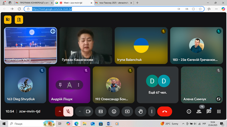Click taskbar search box Пошук
The width and height of the screenshot is (227, 127).
(32, 124)
